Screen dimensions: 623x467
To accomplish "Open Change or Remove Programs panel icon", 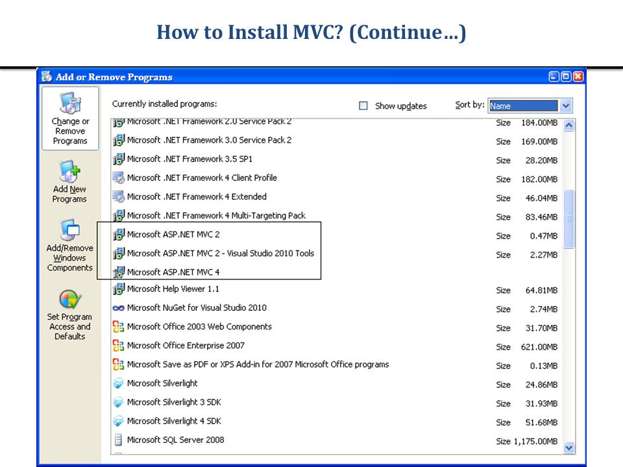I will (x=70, y=102).
